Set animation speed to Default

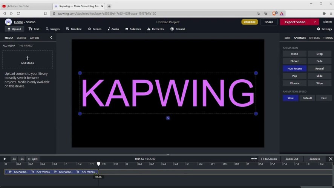[x=307, y=98]
